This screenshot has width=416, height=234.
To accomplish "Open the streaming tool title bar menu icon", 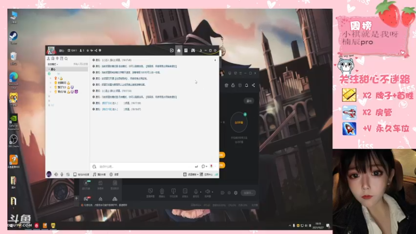I will (x=240, y=73).
